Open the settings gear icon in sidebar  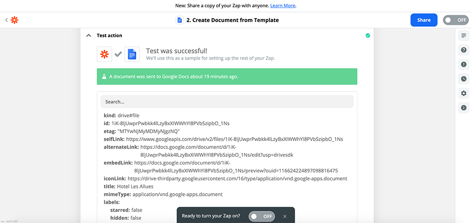[464, 93]
